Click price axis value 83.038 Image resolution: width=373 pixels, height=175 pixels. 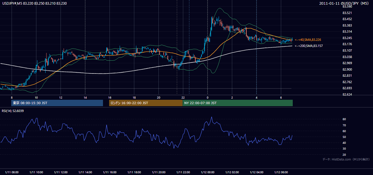(347, 57)
